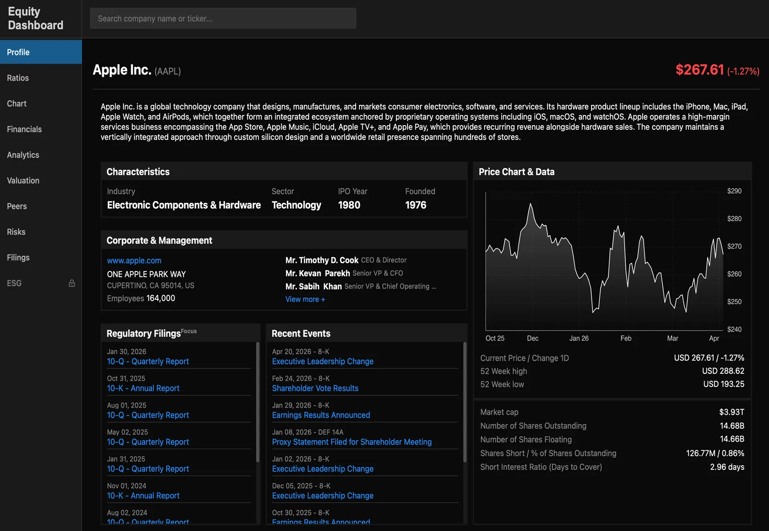Click Employees 164,000 text
The image size is (769, 531).
[x=141, y=298]
